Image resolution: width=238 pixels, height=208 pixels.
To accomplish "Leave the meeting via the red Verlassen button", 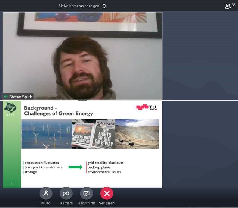I will pos(107,193).
